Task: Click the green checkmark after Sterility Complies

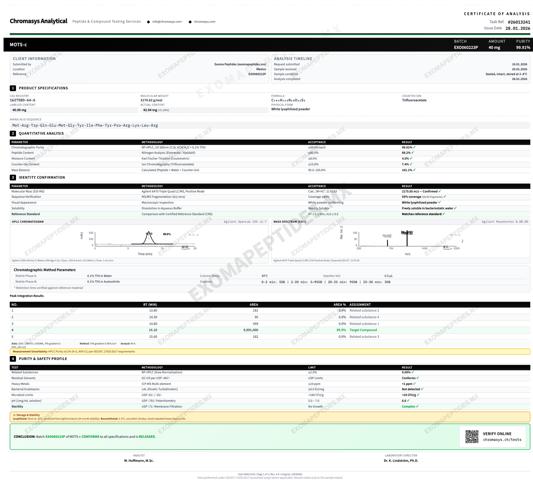Action: [x=418, y=407]
